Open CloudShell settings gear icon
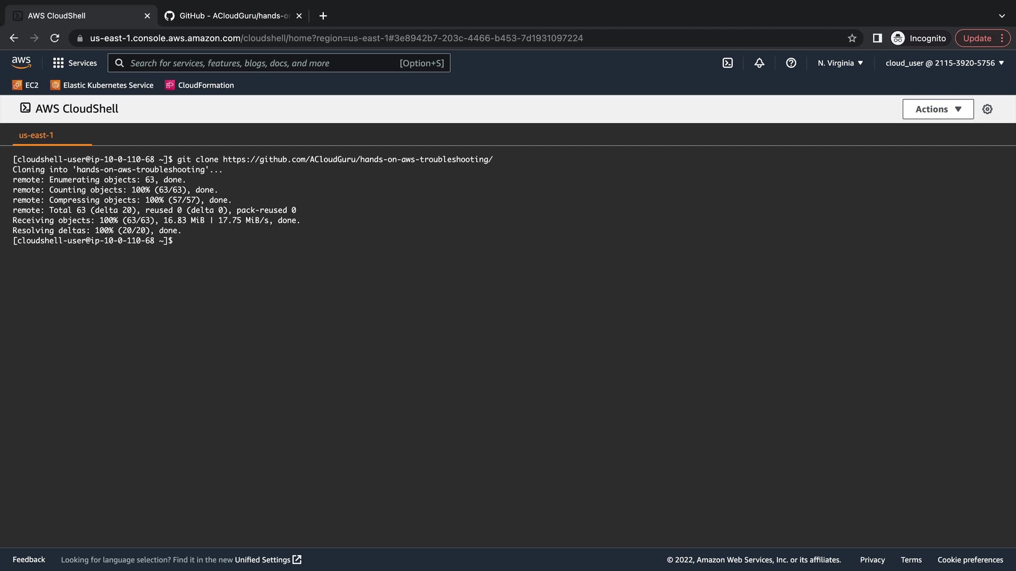This screenshot has height=571, width=1016. pos(987,109)
